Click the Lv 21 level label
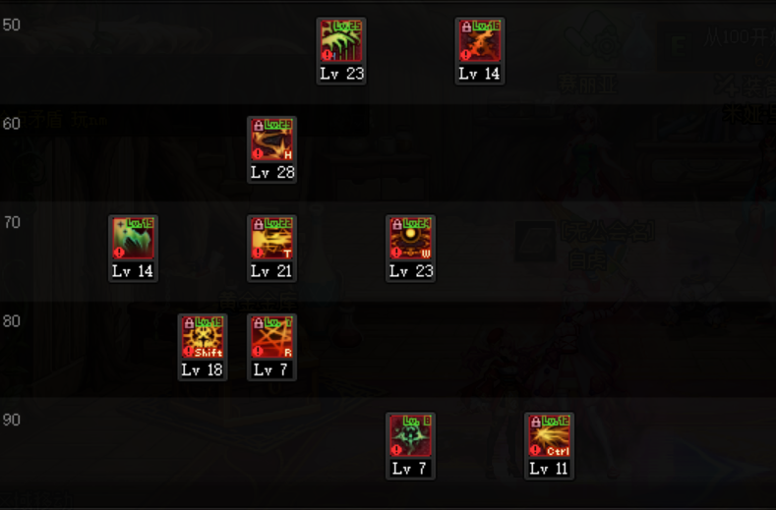This screenshot has height=510, width=776. [271, 270]
